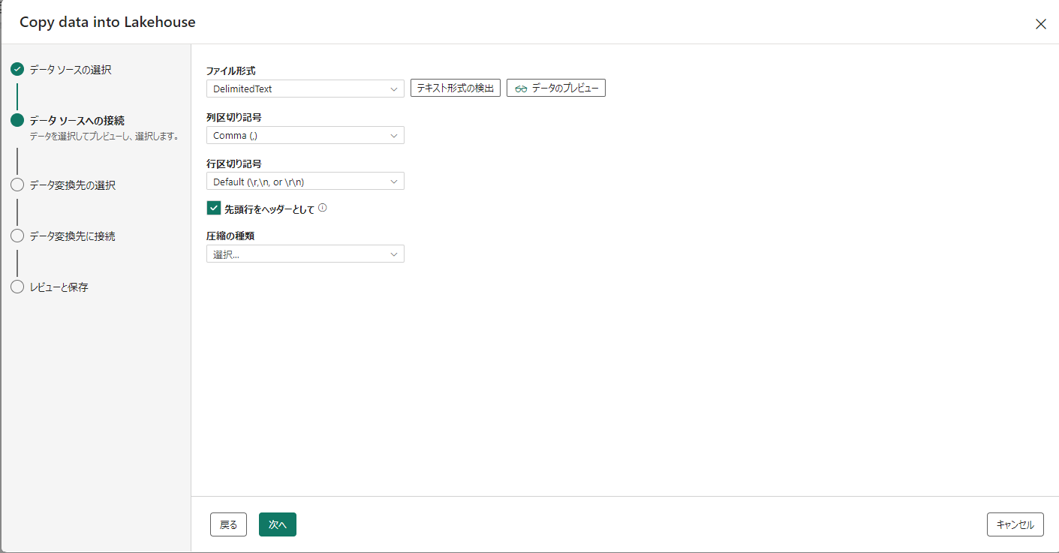Click the 列区切り記号 label
The width and height of the screenshot is (1059, 553).
point(233,117)
